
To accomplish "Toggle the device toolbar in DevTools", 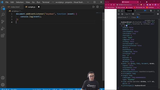I will (x=122, y=11).
